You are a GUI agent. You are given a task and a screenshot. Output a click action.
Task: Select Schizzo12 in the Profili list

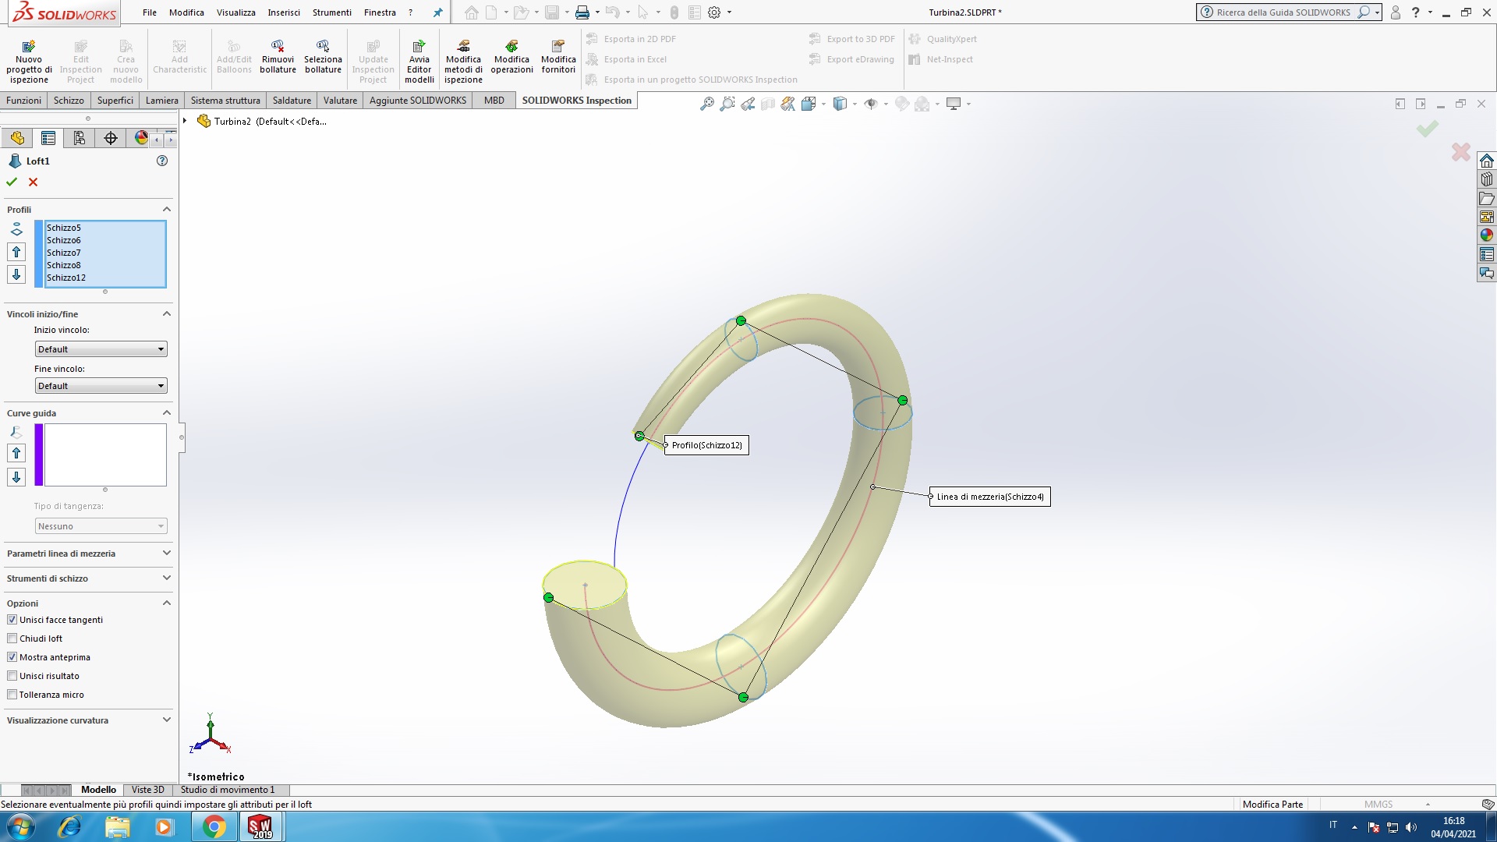(66, 277)
